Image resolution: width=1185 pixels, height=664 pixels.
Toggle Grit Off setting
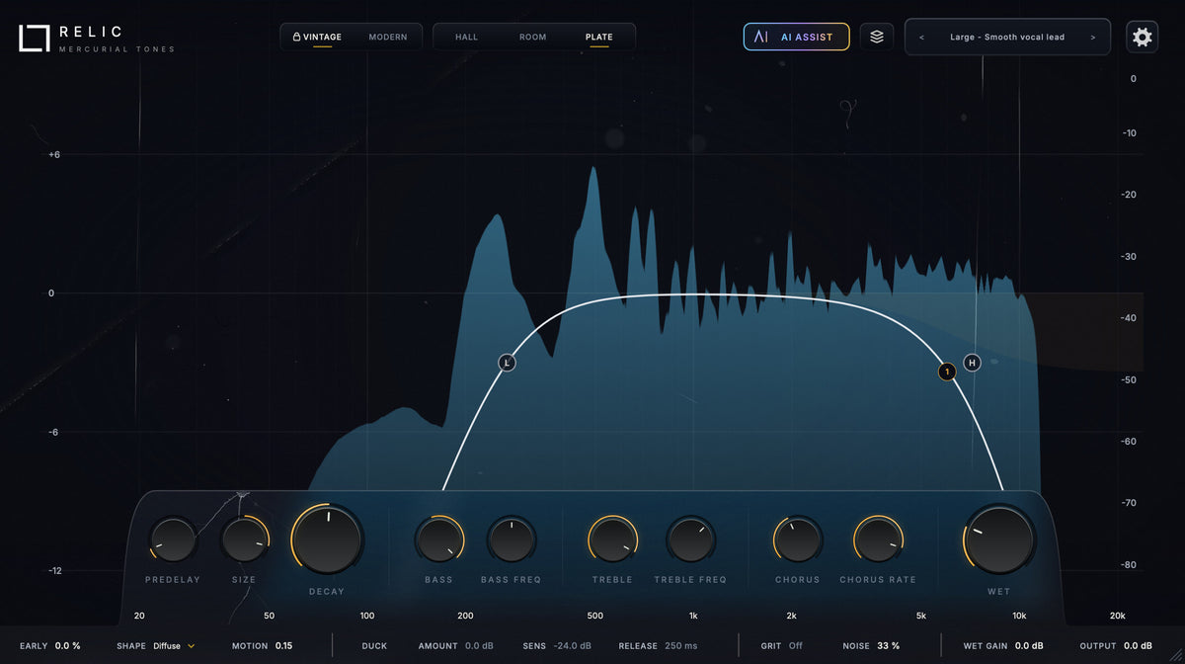[782, 646]
